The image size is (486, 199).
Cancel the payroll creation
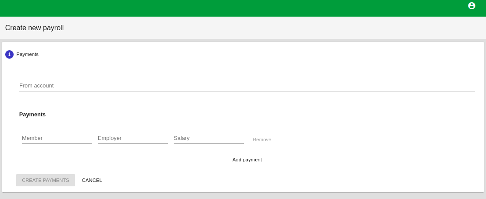click(92, 180)
